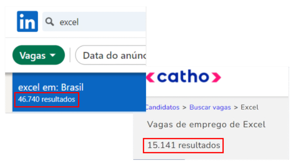Select the excel em: Brasil heading
296x166 pixels.
point(51,87)
